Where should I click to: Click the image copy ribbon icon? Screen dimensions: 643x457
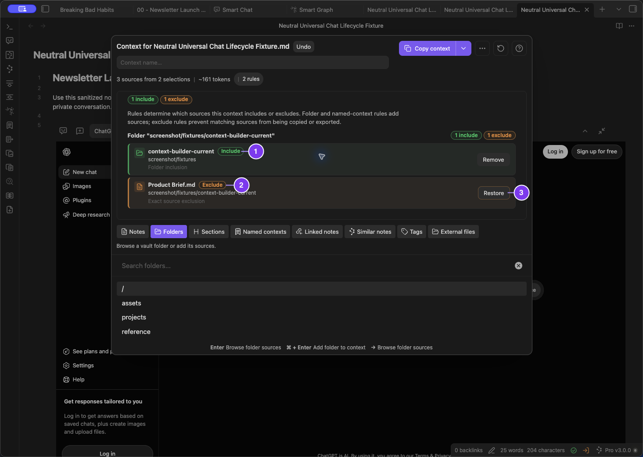click(x=10, y=153)
